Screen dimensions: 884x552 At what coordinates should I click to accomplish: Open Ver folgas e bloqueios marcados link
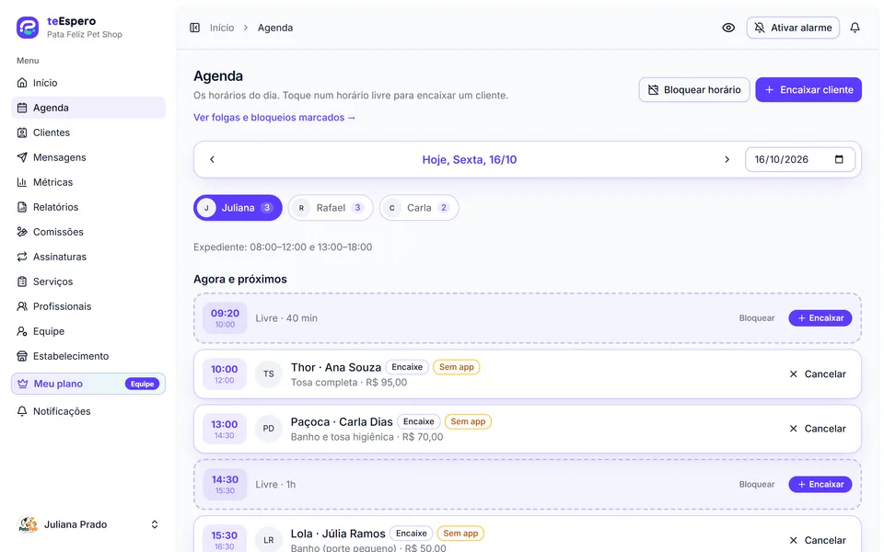[274, 117]
